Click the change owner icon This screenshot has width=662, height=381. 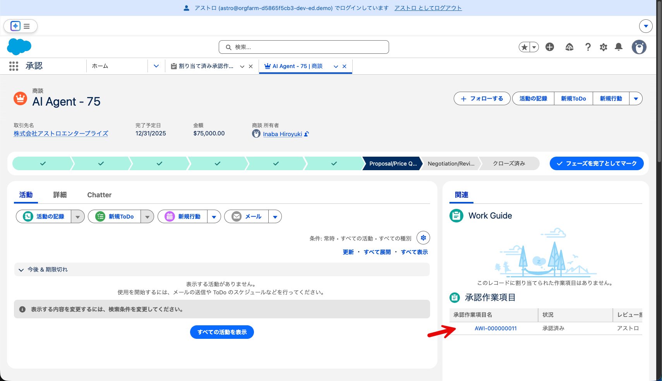click(307, 134)
